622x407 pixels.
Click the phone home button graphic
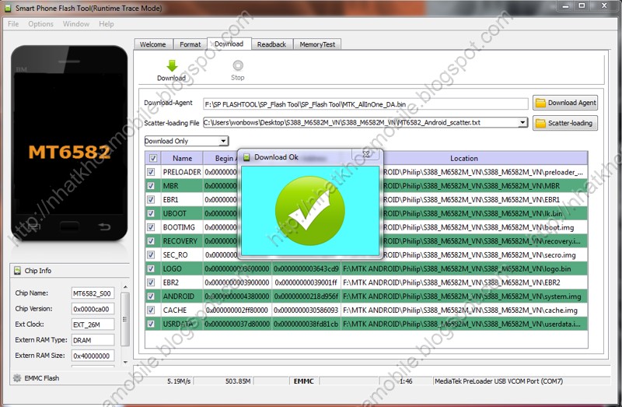69,226
